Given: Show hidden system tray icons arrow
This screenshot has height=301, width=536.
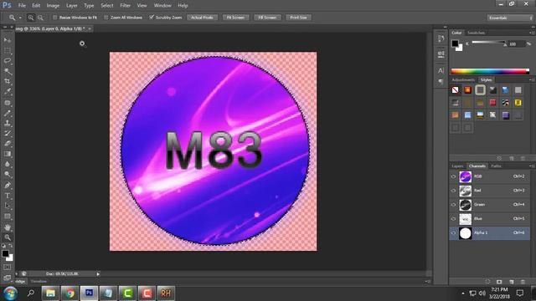Looking at the screenshot, I should [463, 293].
